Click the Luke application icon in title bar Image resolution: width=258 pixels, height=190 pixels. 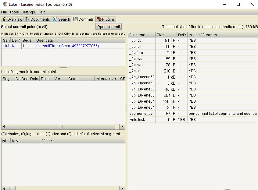[5, 4]
